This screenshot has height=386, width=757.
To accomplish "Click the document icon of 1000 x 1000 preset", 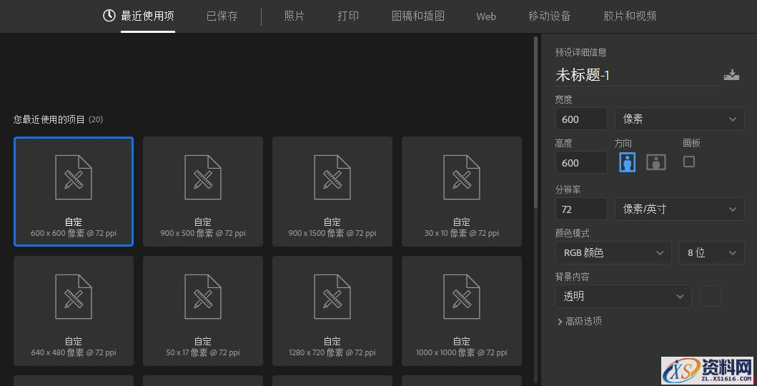I will (x=462, y=297).
